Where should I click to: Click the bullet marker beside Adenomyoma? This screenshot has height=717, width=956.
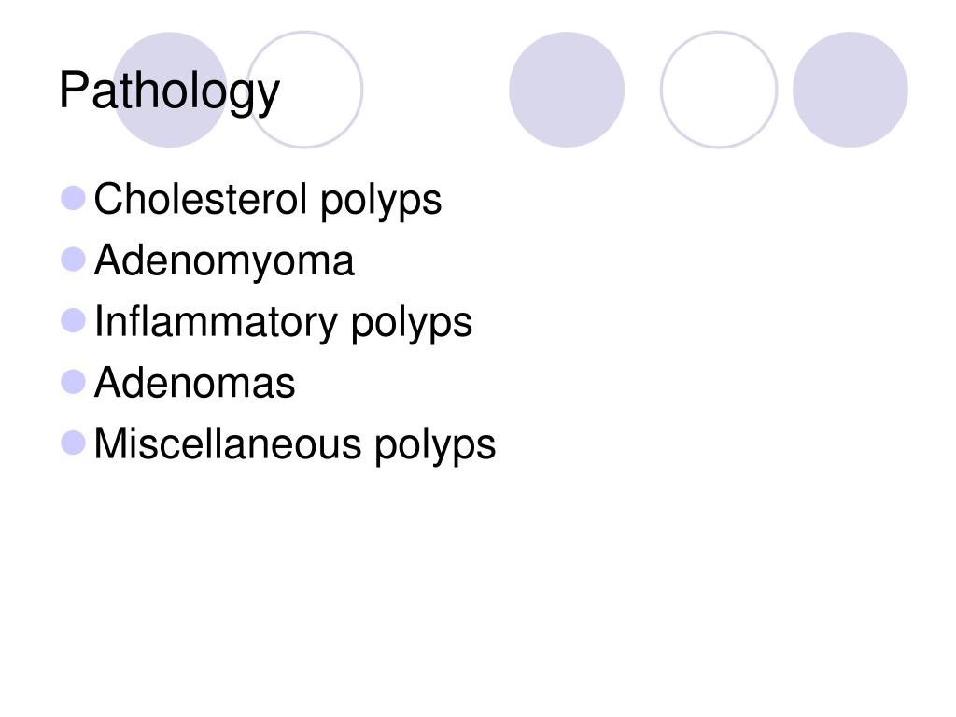73,260
